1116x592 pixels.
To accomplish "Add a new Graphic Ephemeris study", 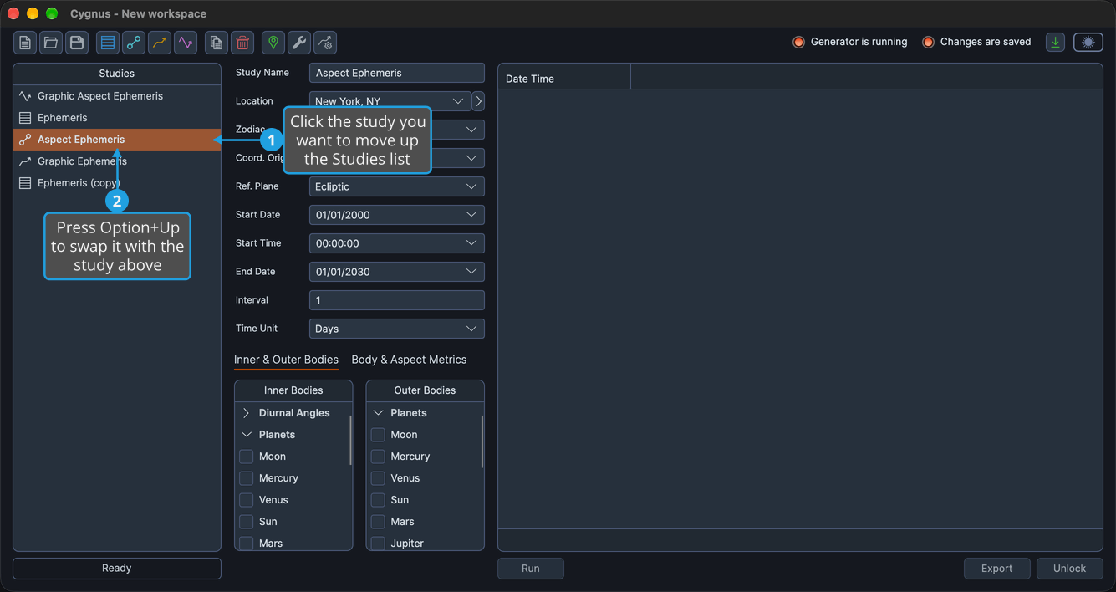I will [160, 43].
